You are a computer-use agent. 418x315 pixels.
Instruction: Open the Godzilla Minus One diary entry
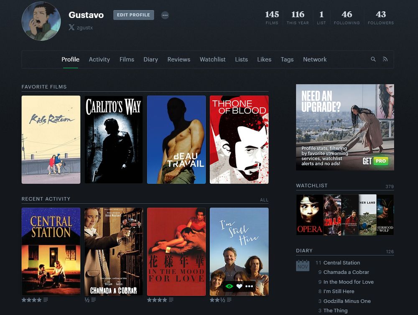pyautogui.click(x=347, y=301)
